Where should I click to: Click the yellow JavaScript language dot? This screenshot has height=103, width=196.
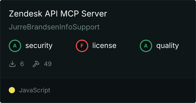pos(12,90)
